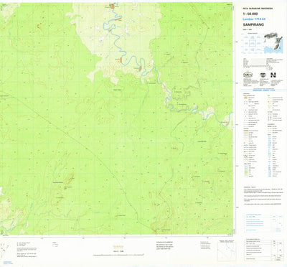Click the orange settlement at the river's top
This screenshot has width=287, height=267.
click(112, 6)
